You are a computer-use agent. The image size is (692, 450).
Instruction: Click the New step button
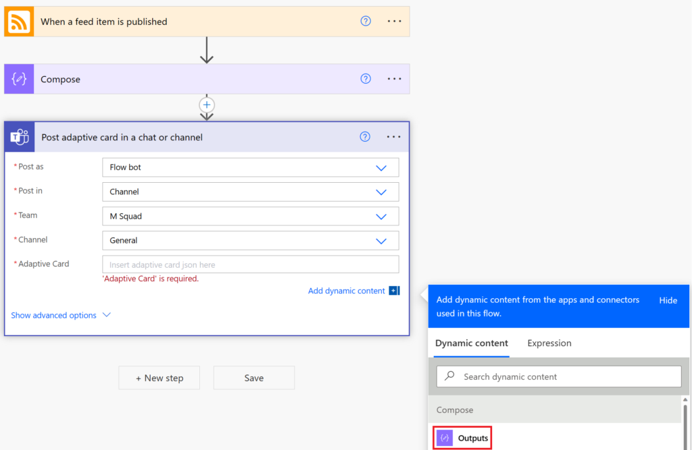pos(159,378)
